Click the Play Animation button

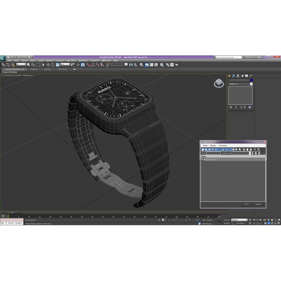257,220
